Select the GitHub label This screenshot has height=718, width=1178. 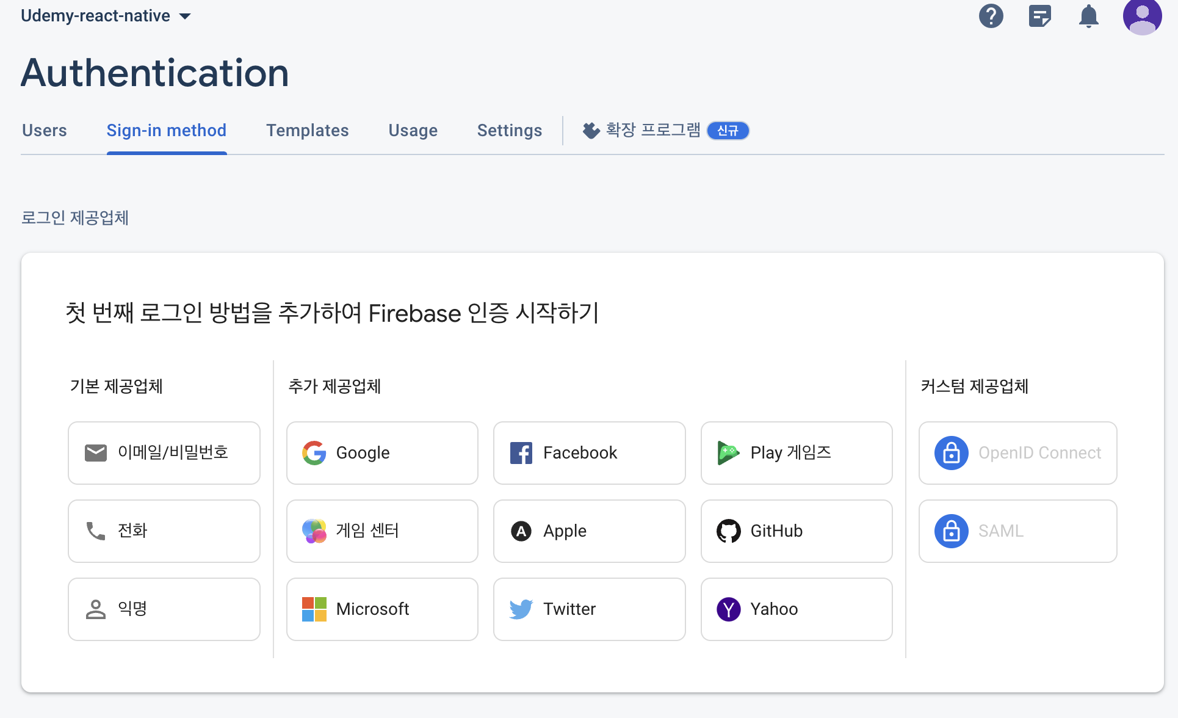point(777,531)
